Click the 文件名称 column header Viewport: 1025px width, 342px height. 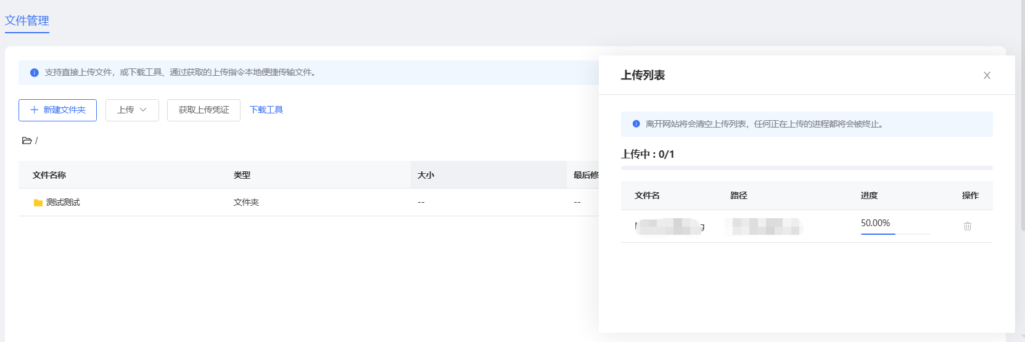pos(49,175)
